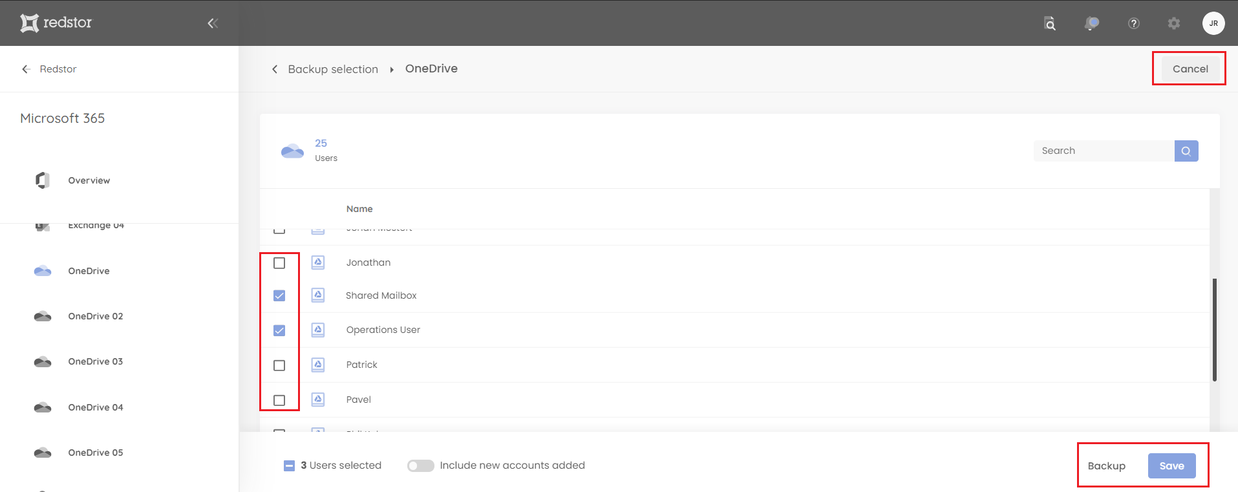This screenshot has width=1238, height=492.
Task: Click Operations User file icon
Action: (318, 330)
